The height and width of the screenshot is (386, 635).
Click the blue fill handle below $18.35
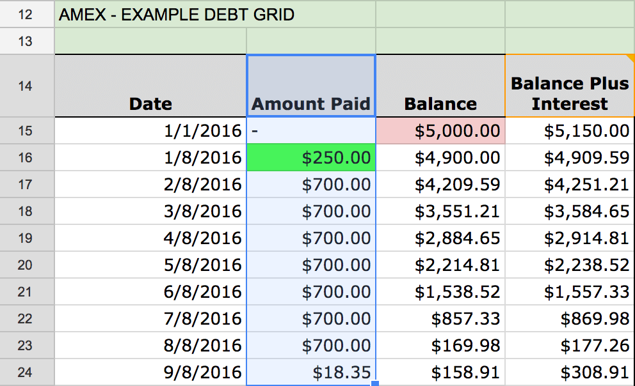pos(374,383)
